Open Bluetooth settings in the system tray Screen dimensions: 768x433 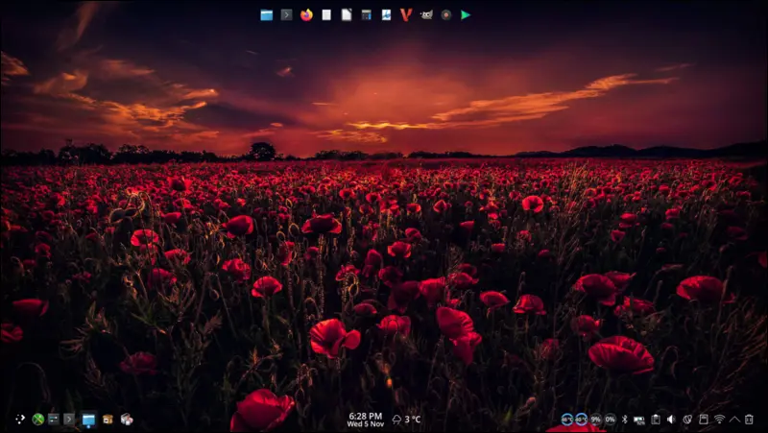[x=625, y=420]
